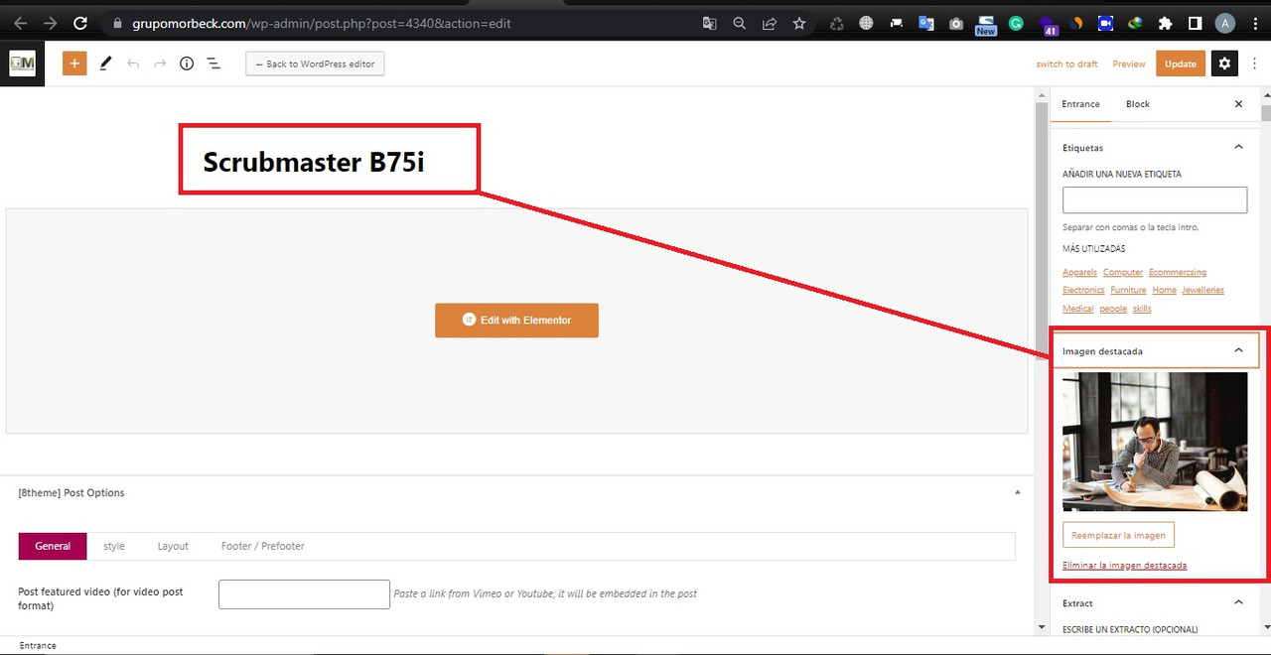The image size is (1271, 655).
Task: Select the Furniture tag link
Action: (x=1128, y=290)
